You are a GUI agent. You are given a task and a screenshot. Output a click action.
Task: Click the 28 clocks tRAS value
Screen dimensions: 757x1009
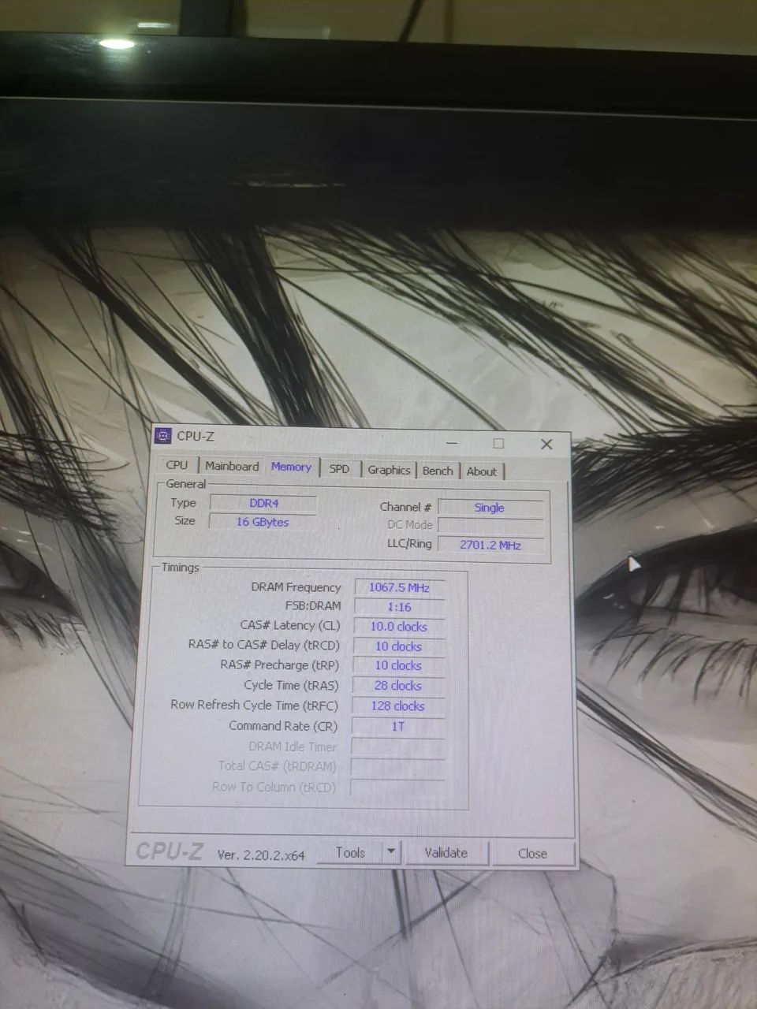[x=397, y=686]
